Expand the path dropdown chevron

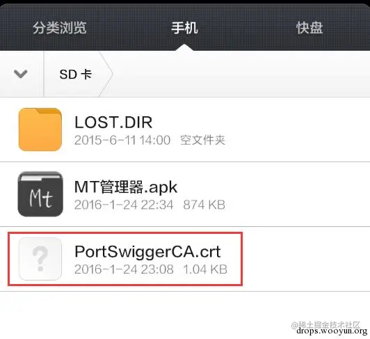[x=21, y=74]
